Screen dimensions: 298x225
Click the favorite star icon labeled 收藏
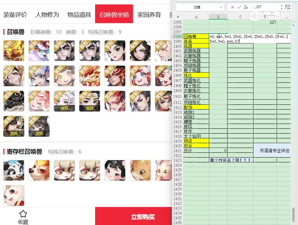pos(23,214)
